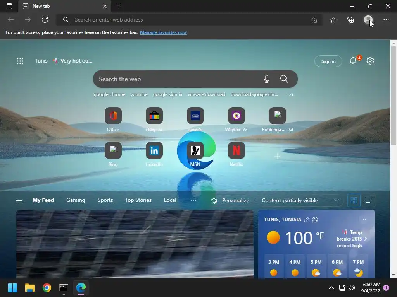The image size is (397, 297).
Task: Open Temp breaks 2015 record high alert
Action: click(352, 239)
